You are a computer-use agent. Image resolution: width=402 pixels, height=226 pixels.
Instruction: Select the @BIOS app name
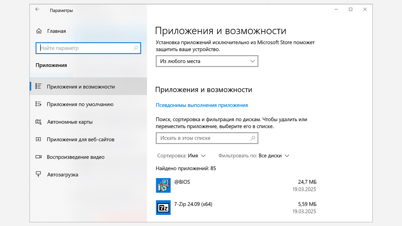pos(182,182)
